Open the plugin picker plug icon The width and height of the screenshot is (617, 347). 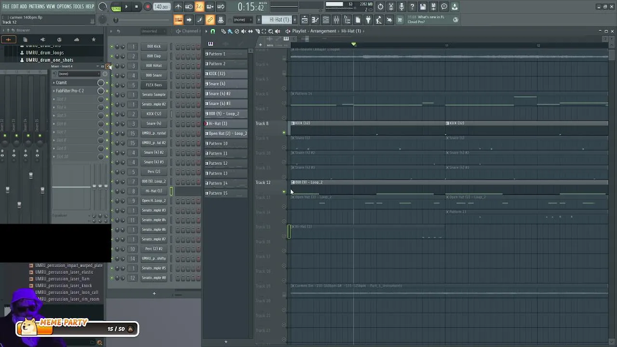[x=368, y=20]
